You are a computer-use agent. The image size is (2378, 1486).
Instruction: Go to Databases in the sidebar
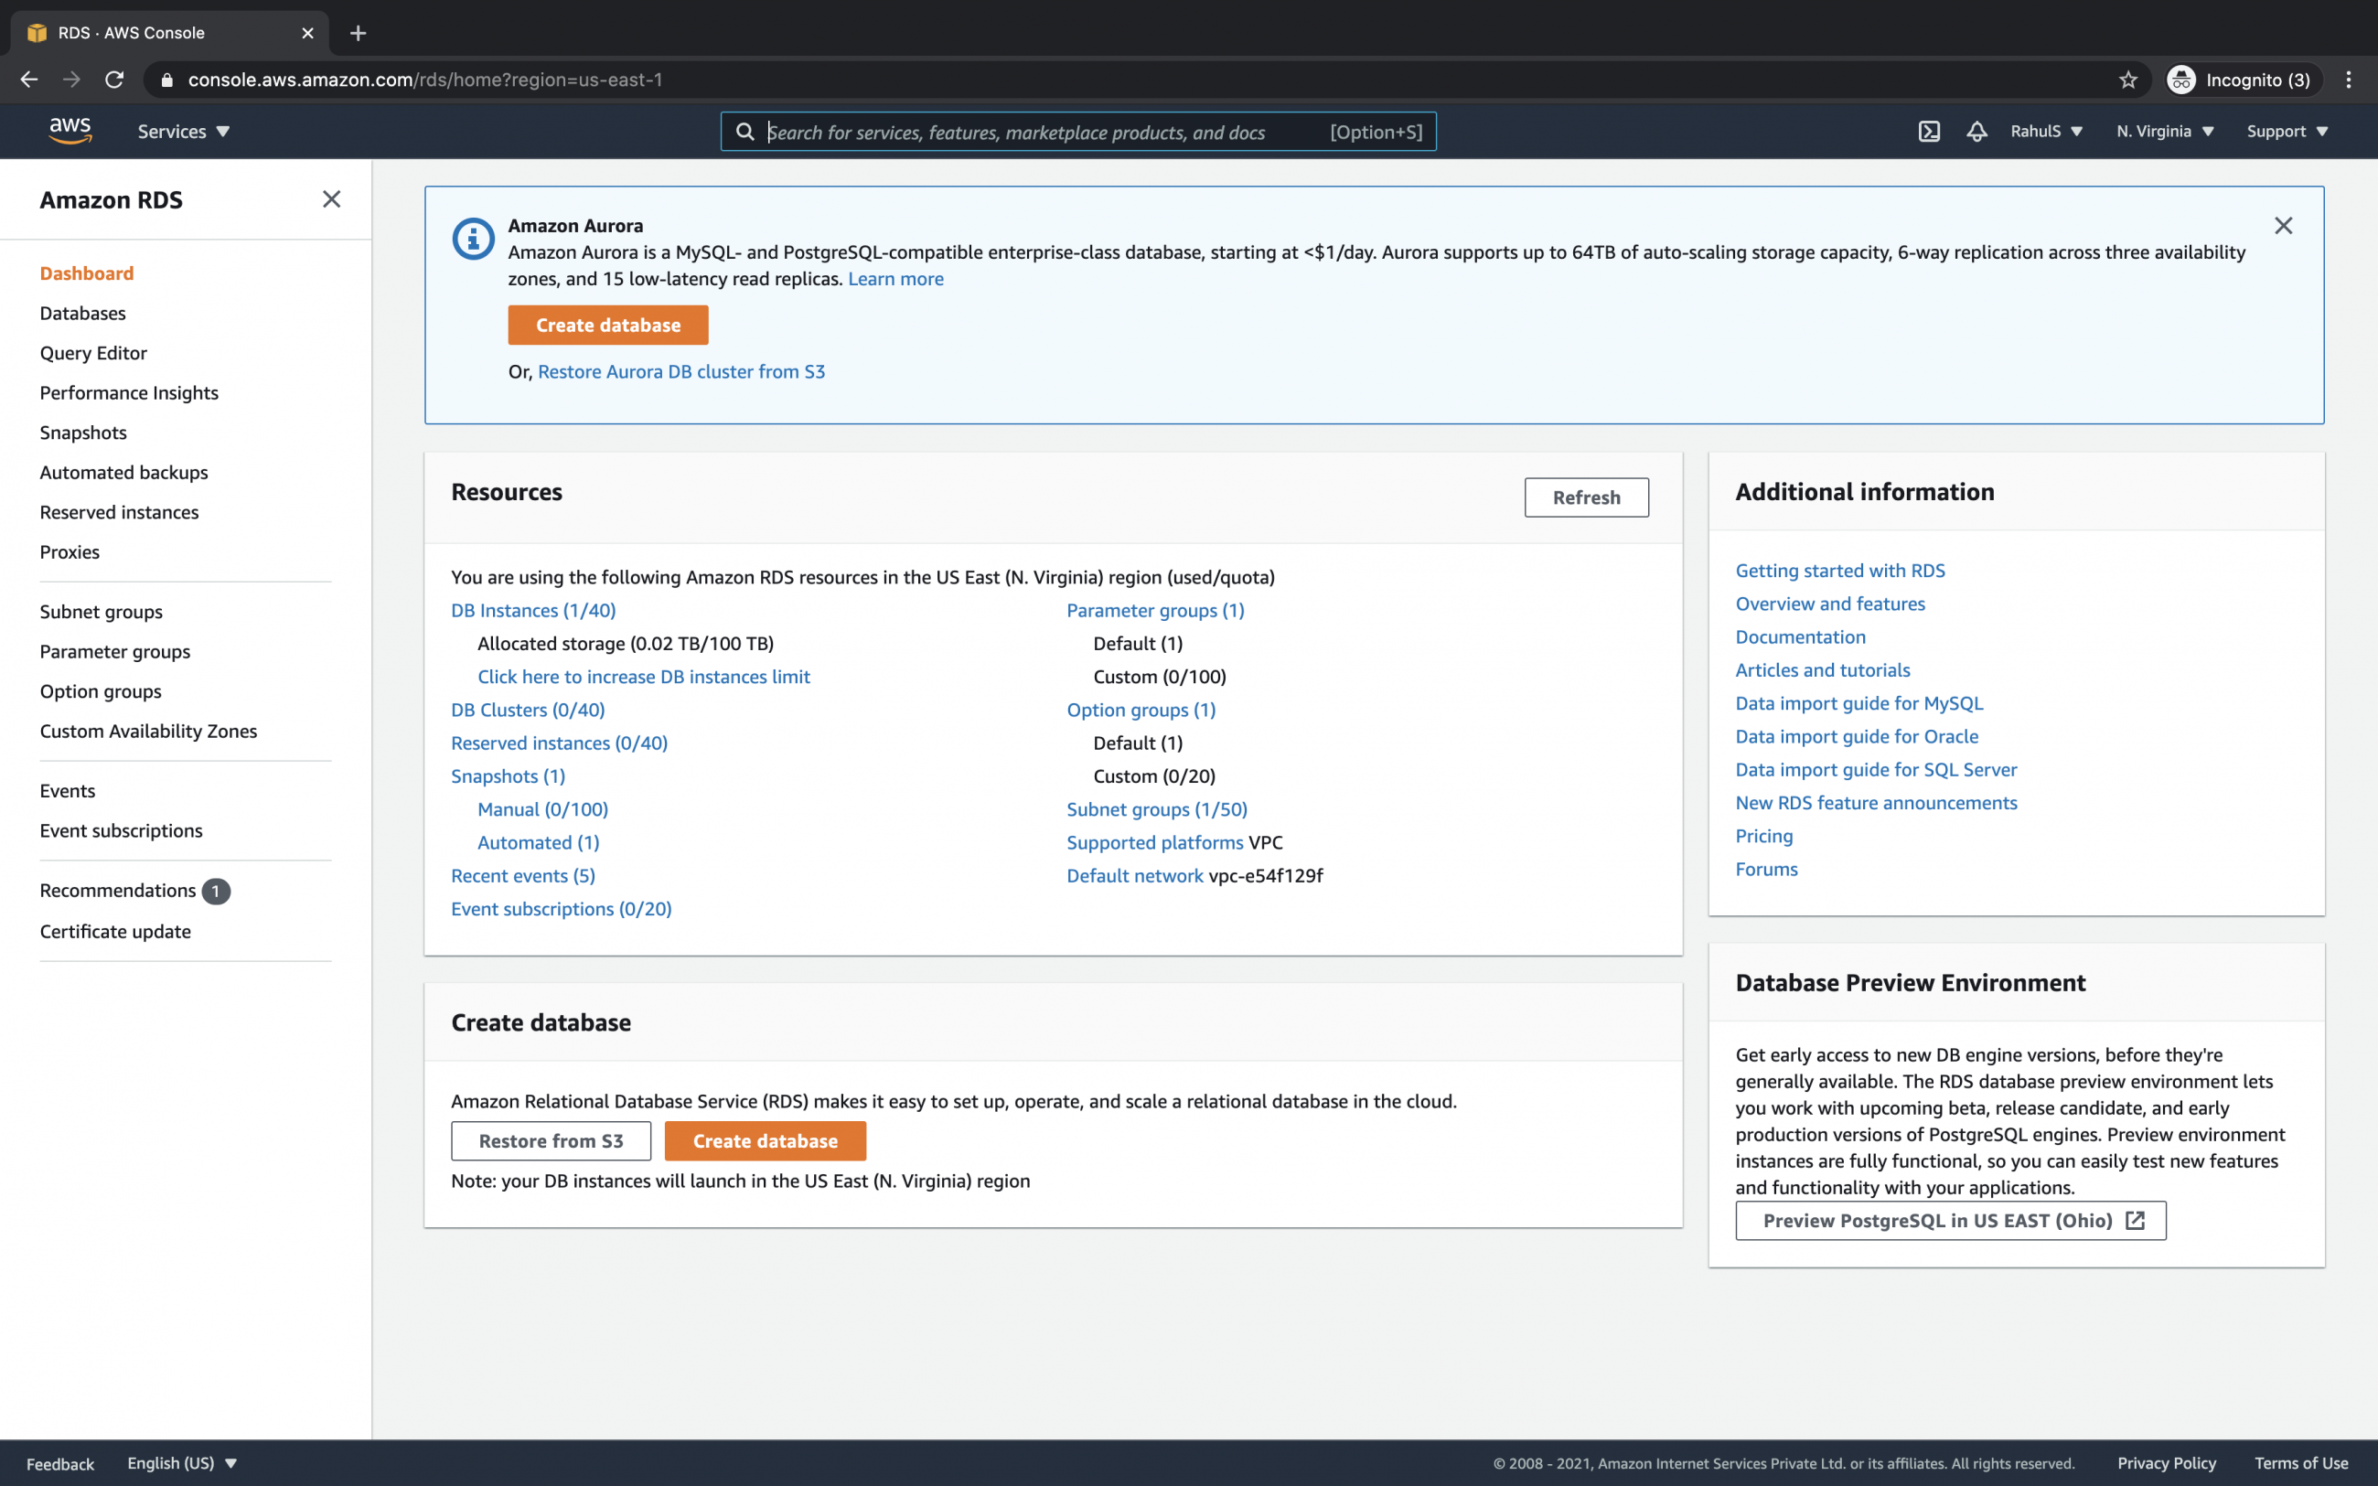[82, 314]
